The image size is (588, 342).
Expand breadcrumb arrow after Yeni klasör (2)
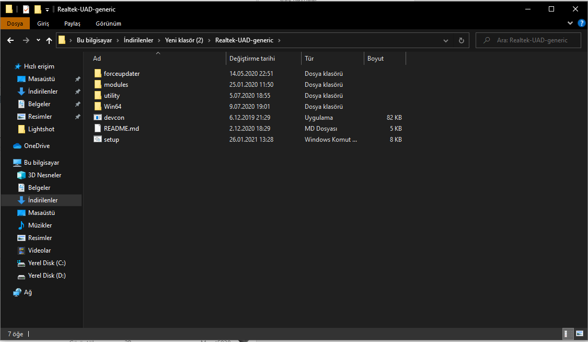[x=209, y=40]
